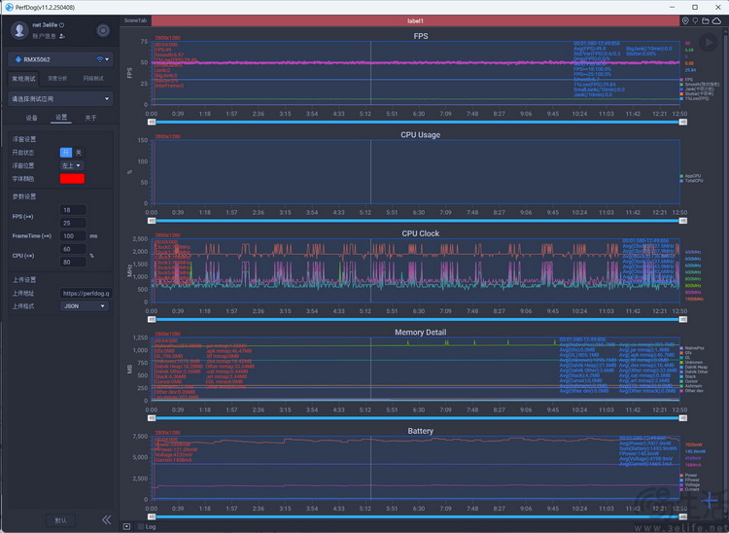Open the 设备 tab
Image resolution: width=729 pixels, height=533 pixels.
(32, 118)
